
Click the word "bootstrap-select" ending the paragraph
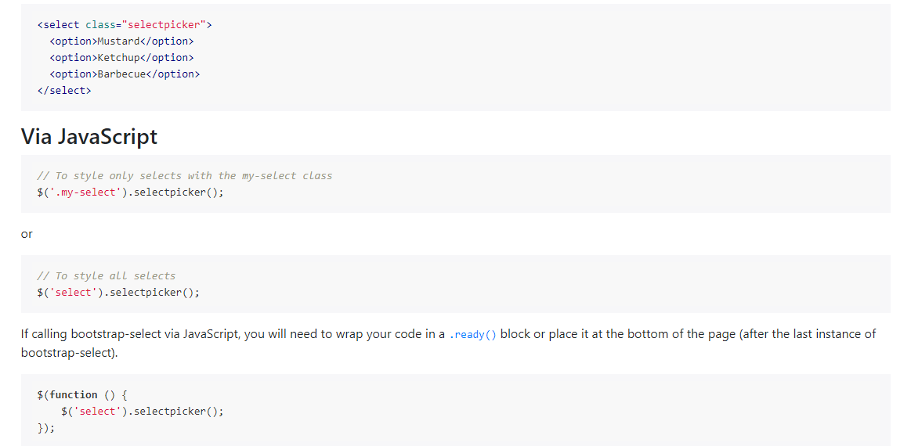67,353
